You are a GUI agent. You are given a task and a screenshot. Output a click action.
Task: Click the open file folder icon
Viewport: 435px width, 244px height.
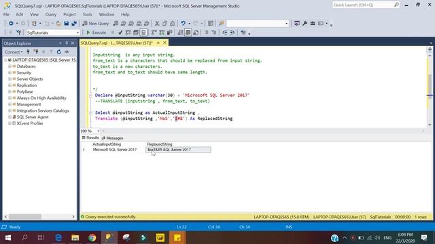pos(58,24)
